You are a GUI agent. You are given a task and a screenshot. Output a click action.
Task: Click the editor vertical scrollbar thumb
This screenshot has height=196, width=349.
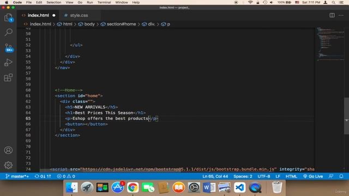(x=346, y=116)
